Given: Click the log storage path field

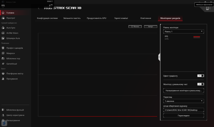Looking at the screenshot, I should (x=184, y=110).
